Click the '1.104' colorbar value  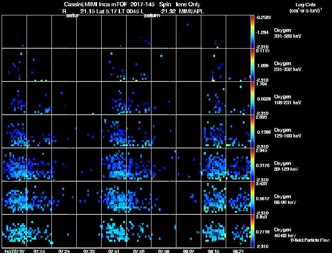(x=261, y=84)
